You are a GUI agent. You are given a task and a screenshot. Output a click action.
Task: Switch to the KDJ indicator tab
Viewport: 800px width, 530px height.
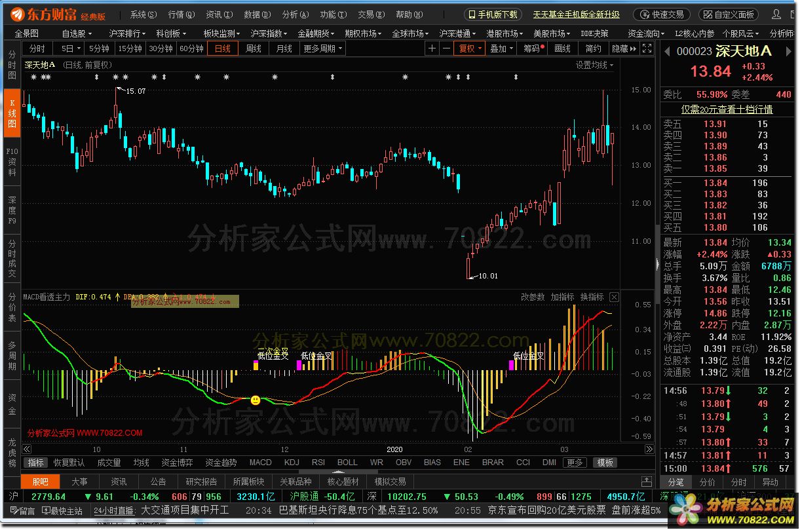point(292,463)
